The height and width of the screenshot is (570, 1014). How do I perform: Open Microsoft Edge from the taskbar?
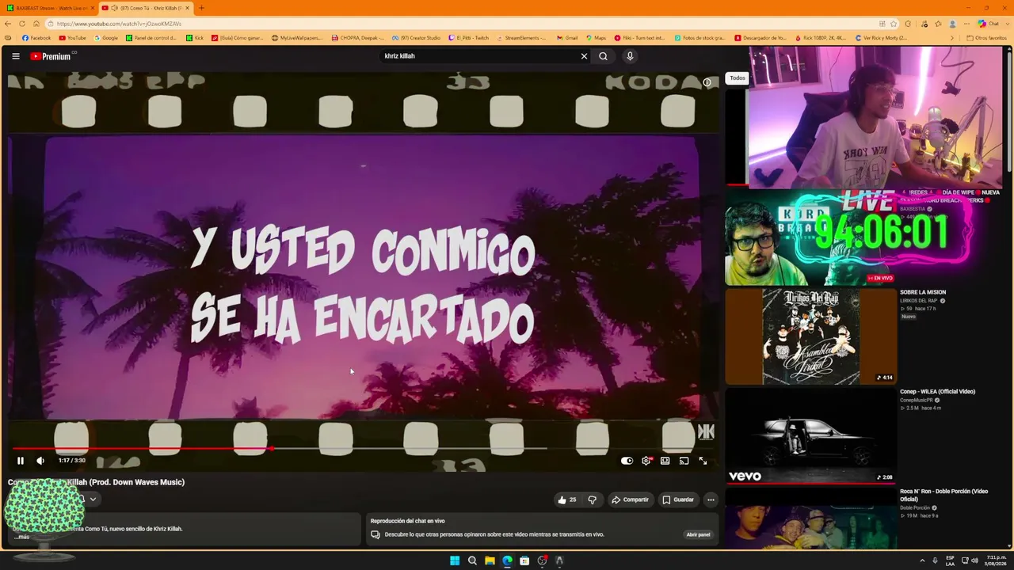pyautogui.click(x=507, y=560)
